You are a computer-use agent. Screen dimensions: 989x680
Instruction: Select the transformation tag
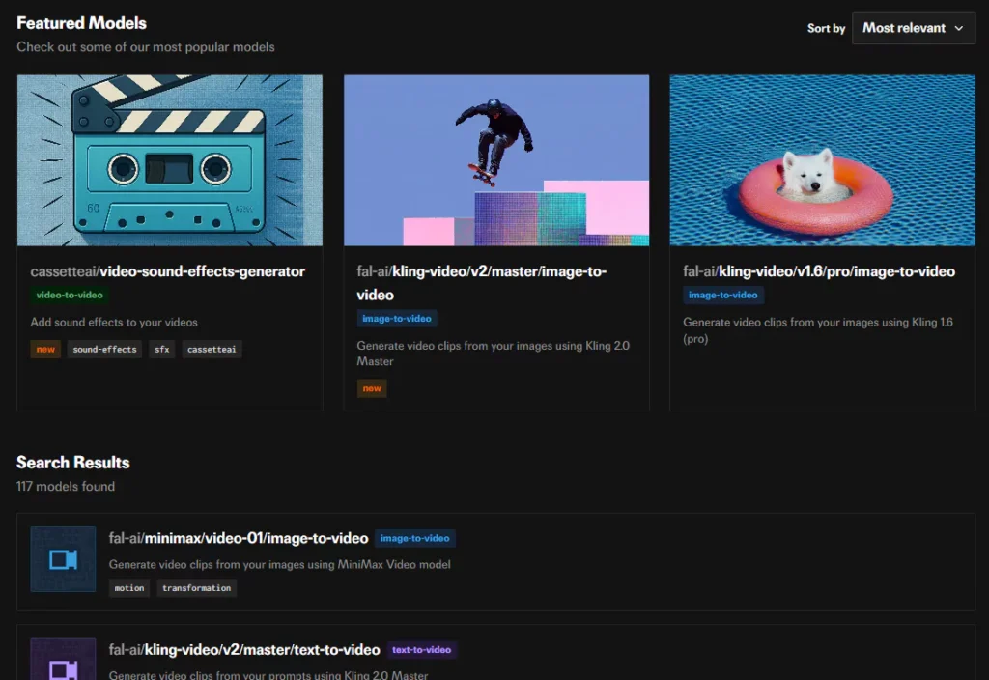(x=197, y=588)
